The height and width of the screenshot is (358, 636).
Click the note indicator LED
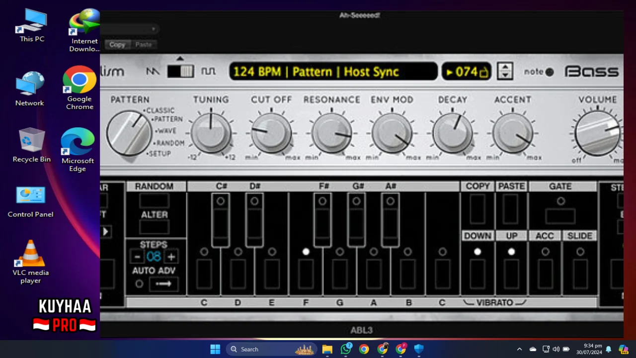pos(550,72)
